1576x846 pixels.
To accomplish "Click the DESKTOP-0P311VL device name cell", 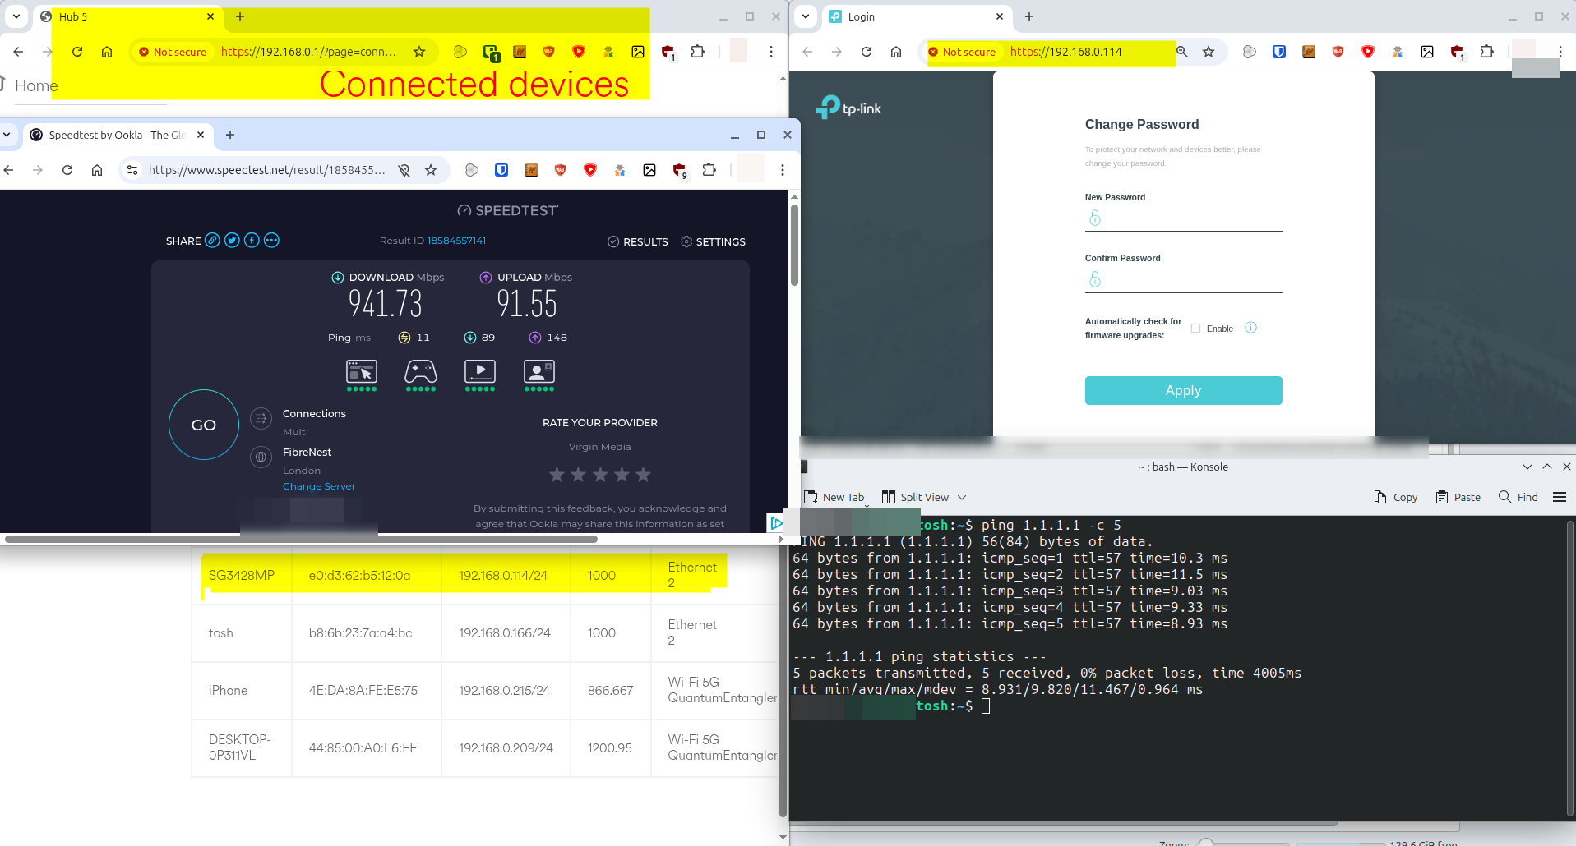I will click(x=241, y=747).
